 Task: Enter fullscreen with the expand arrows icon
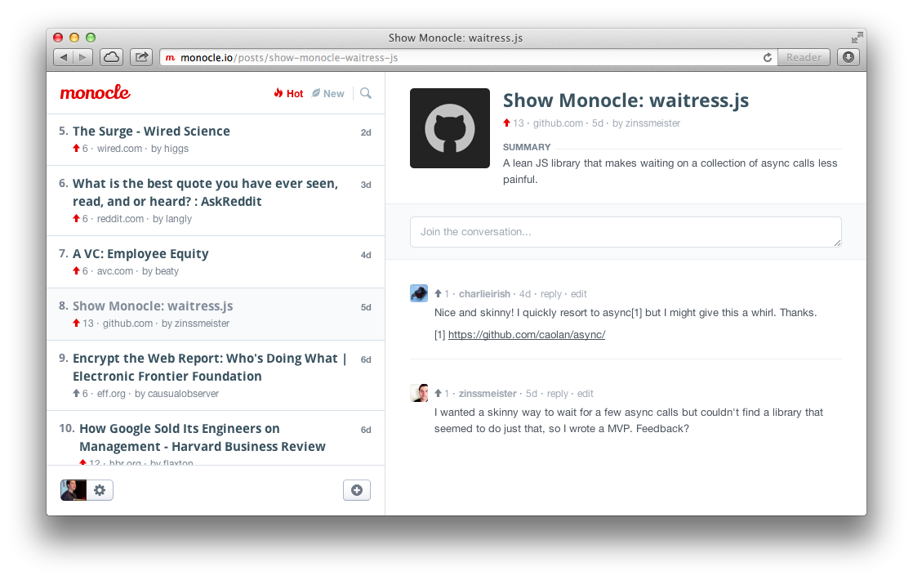[x=857, y=38]
